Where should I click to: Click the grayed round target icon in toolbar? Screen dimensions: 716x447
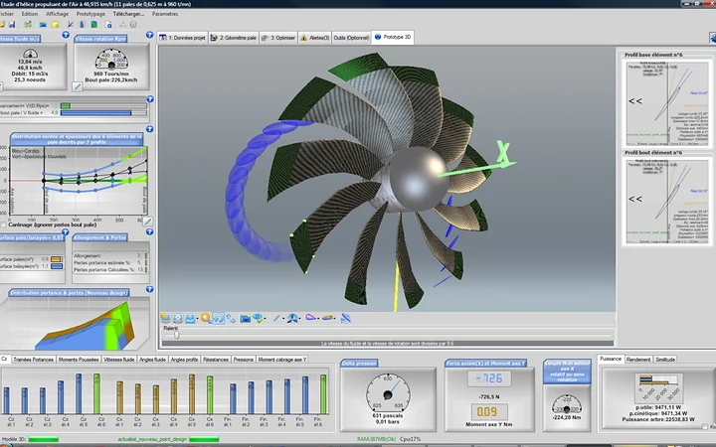133,24
